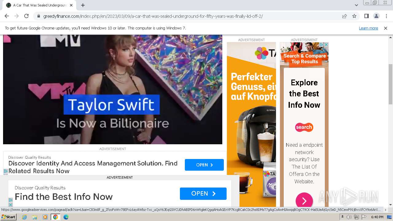
Task: Open Action Center flag icon
Action: pyautogui.click(x=364, y=217)
